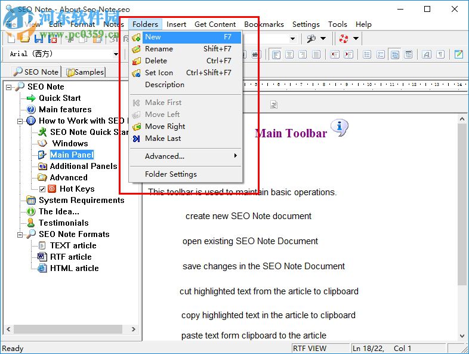Select Set Icon menu entry
Viewport: 469px width, 354px height.
point(186,73)
